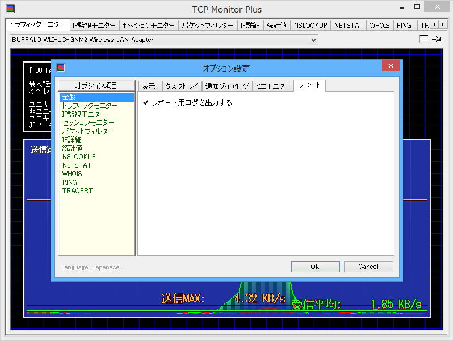Click right arrow to scroll the tab bar
The height and width of the screenshot is (341, 454).
444,25
